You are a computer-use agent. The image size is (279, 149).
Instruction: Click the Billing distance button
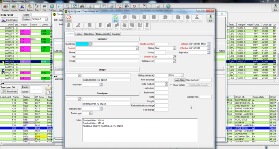coord(146,75)
